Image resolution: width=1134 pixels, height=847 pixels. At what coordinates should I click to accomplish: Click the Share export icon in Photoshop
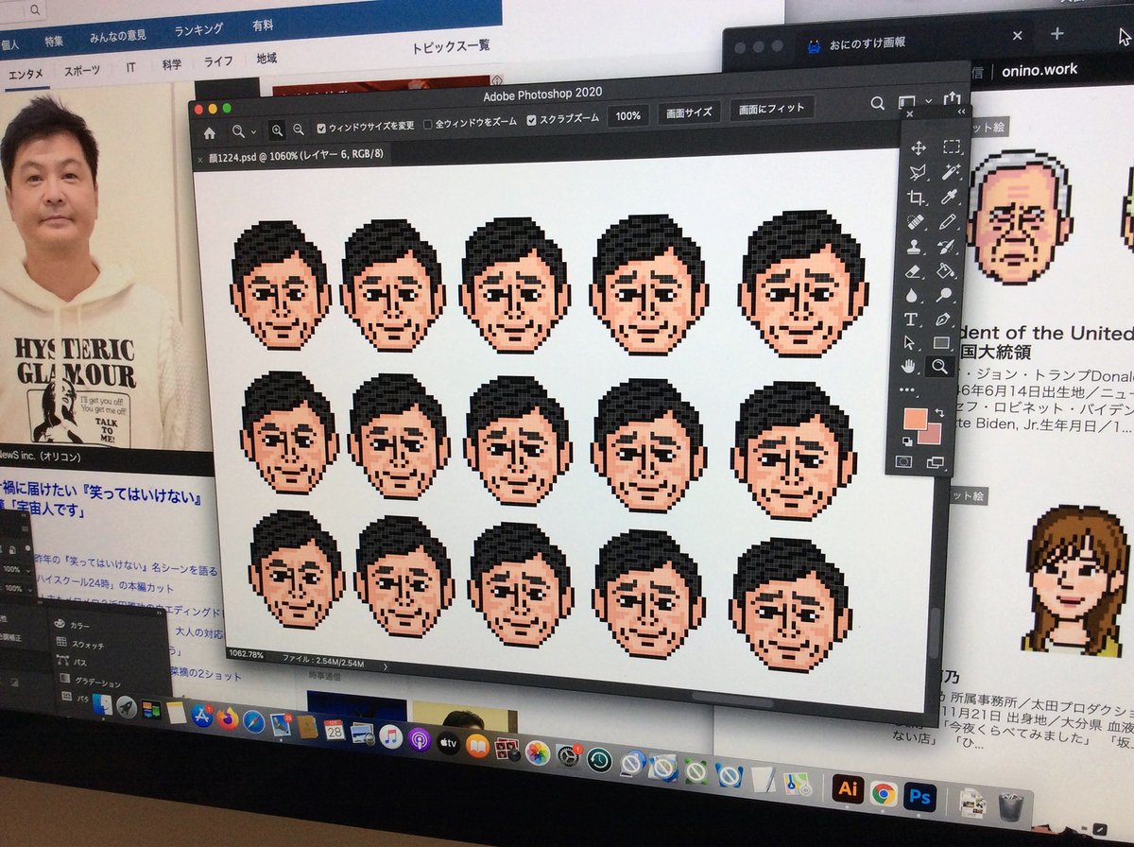click(x=952, y=98)
